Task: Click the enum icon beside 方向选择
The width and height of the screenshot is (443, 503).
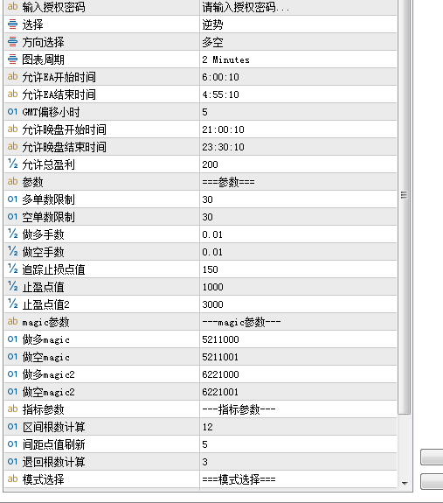Action: (12, 42)
